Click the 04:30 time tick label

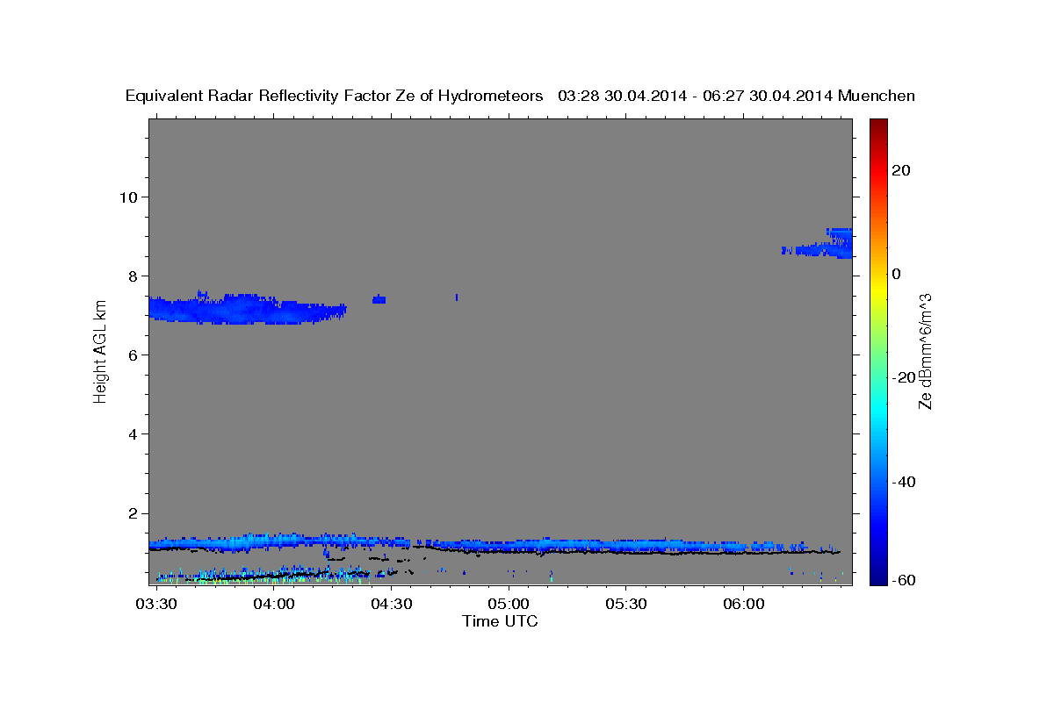coord(392,605)
